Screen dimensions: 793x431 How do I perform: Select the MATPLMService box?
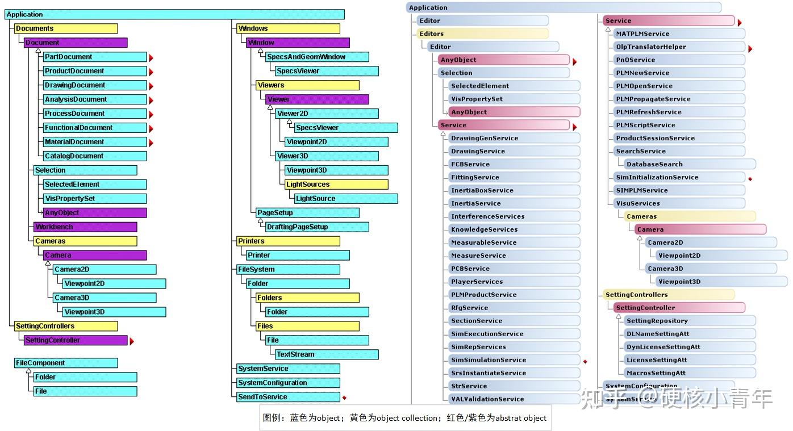tap(679, 34)
